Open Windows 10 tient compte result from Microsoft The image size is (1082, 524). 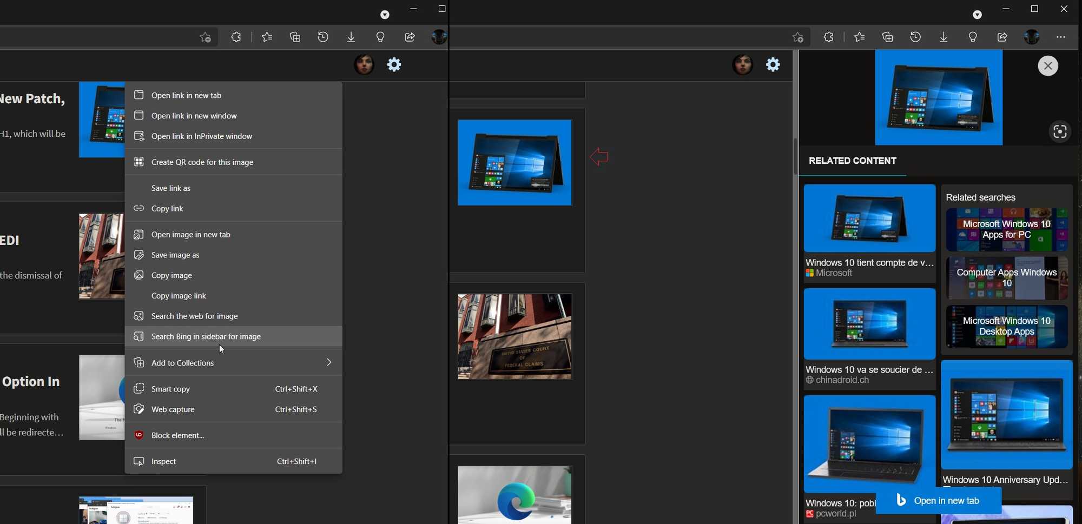pyautogui.click(x=869, y=233)
